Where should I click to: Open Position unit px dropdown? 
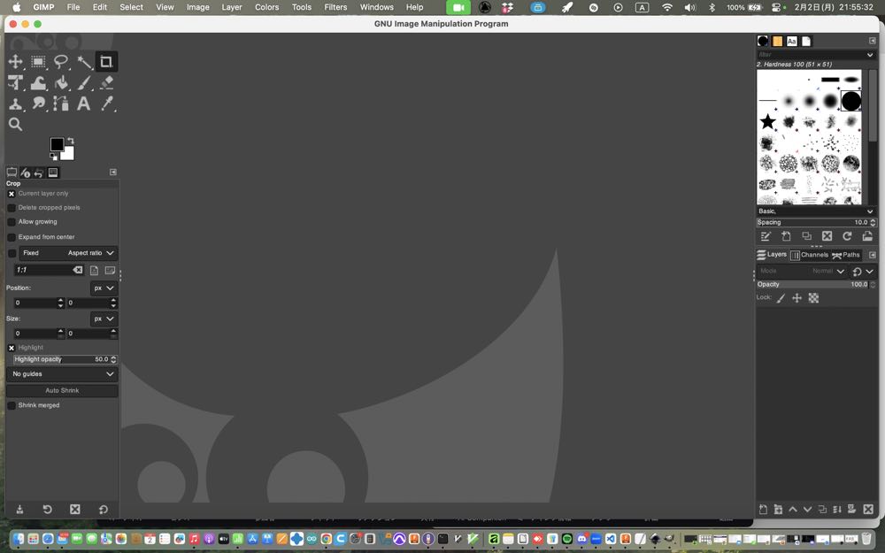click(104, 288)
